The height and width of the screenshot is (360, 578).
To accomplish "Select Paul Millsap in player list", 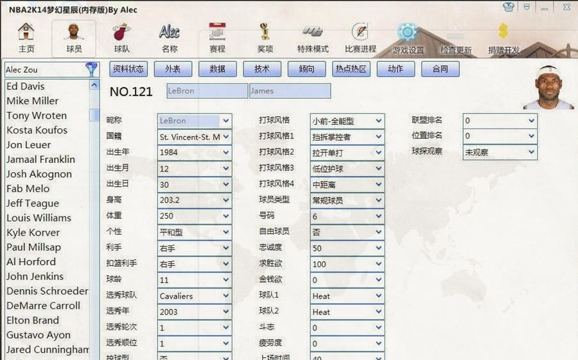I will pyautogui.click(x=33, y=247).
